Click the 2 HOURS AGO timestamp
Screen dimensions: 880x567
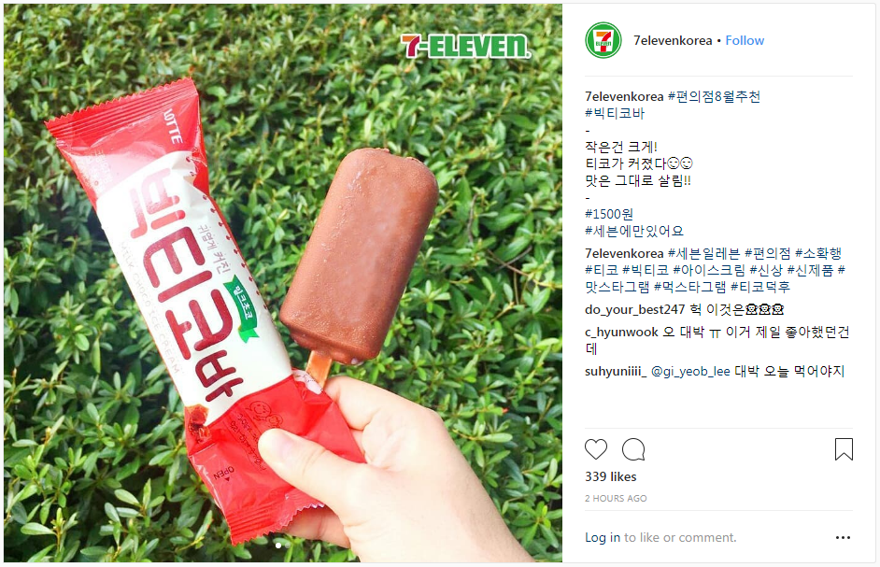coord(616,499)
